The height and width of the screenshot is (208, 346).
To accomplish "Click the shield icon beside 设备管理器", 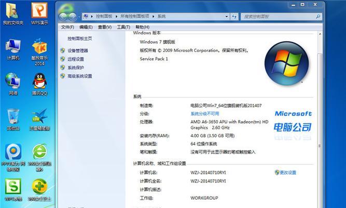I will 63,50.
